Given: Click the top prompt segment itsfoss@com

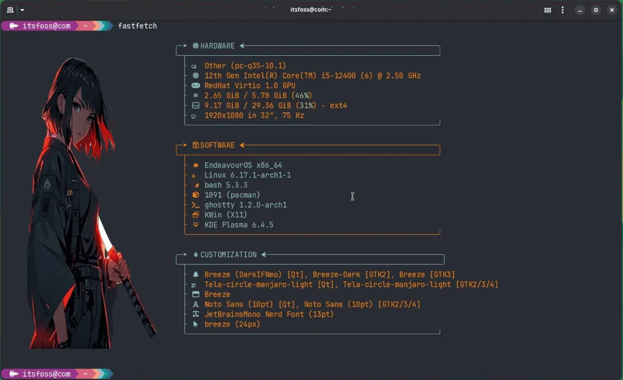Looking at the screenshot, I should tap(47, 26).
